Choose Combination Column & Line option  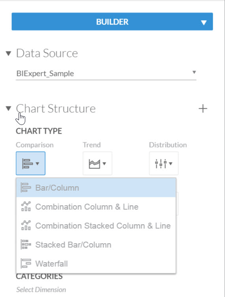(96, 207)
